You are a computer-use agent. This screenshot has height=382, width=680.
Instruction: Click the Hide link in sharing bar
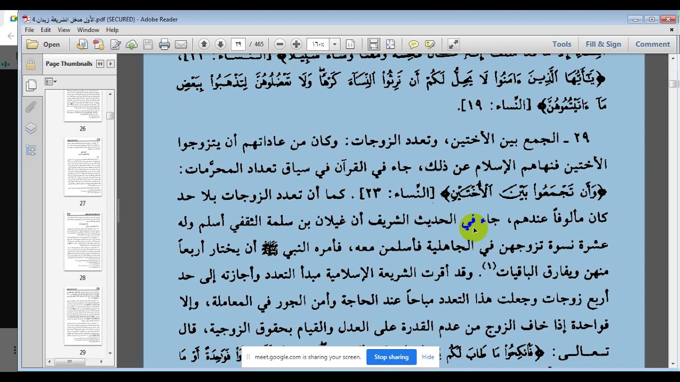click(428, 357)
